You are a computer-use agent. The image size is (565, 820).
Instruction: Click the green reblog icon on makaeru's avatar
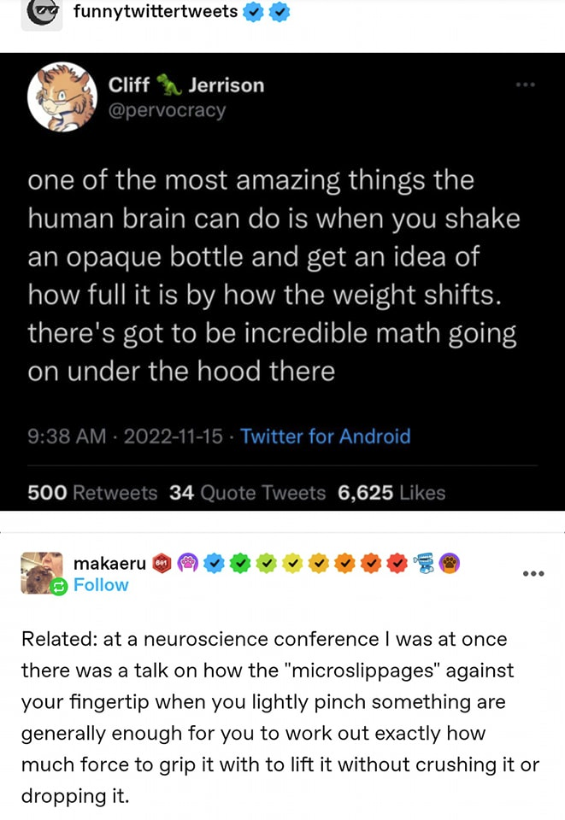(58, 587)
